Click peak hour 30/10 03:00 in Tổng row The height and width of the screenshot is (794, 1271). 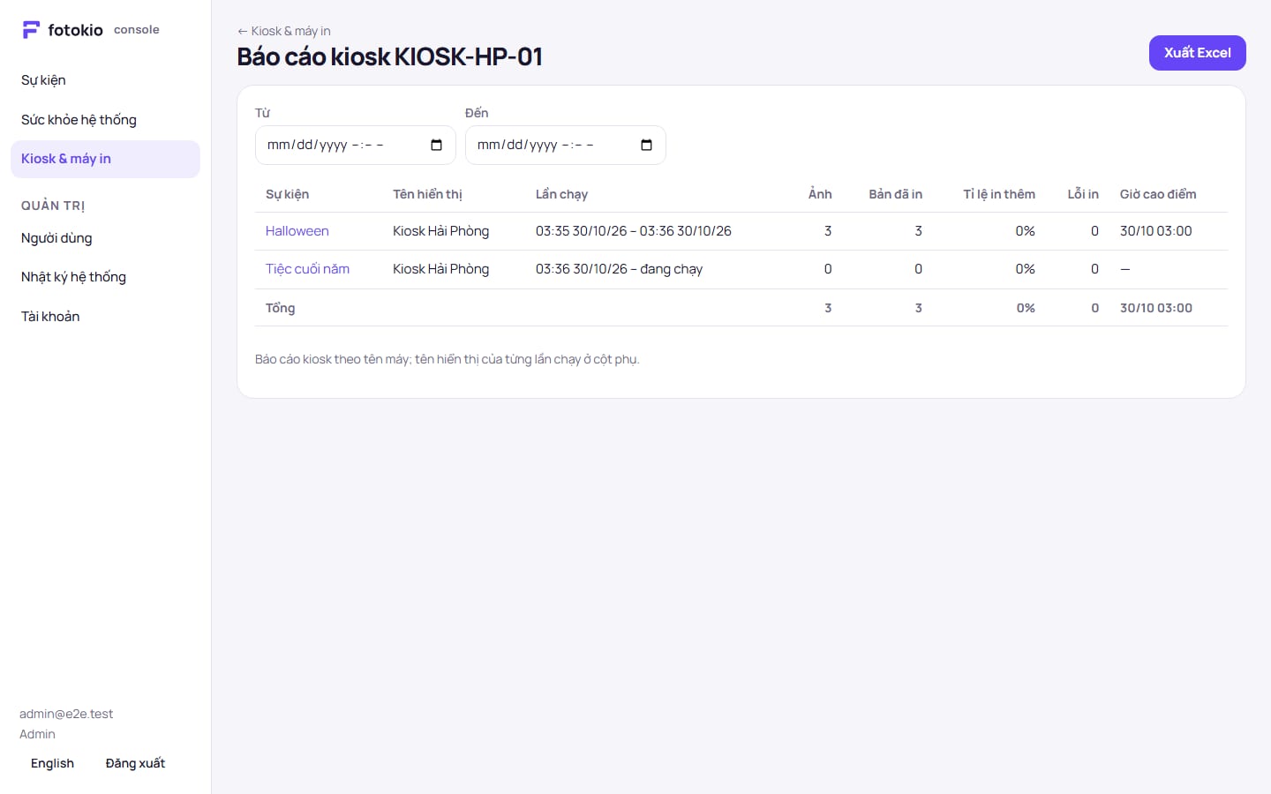click(x=1155, y=308)
